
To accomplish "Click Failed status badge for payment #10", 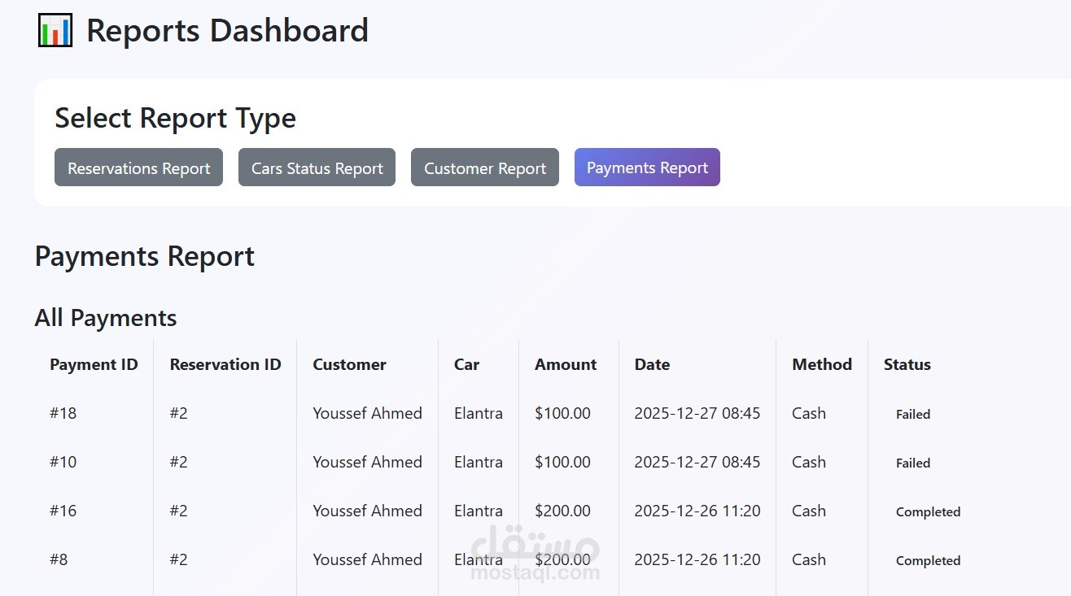I will [912, 463].
